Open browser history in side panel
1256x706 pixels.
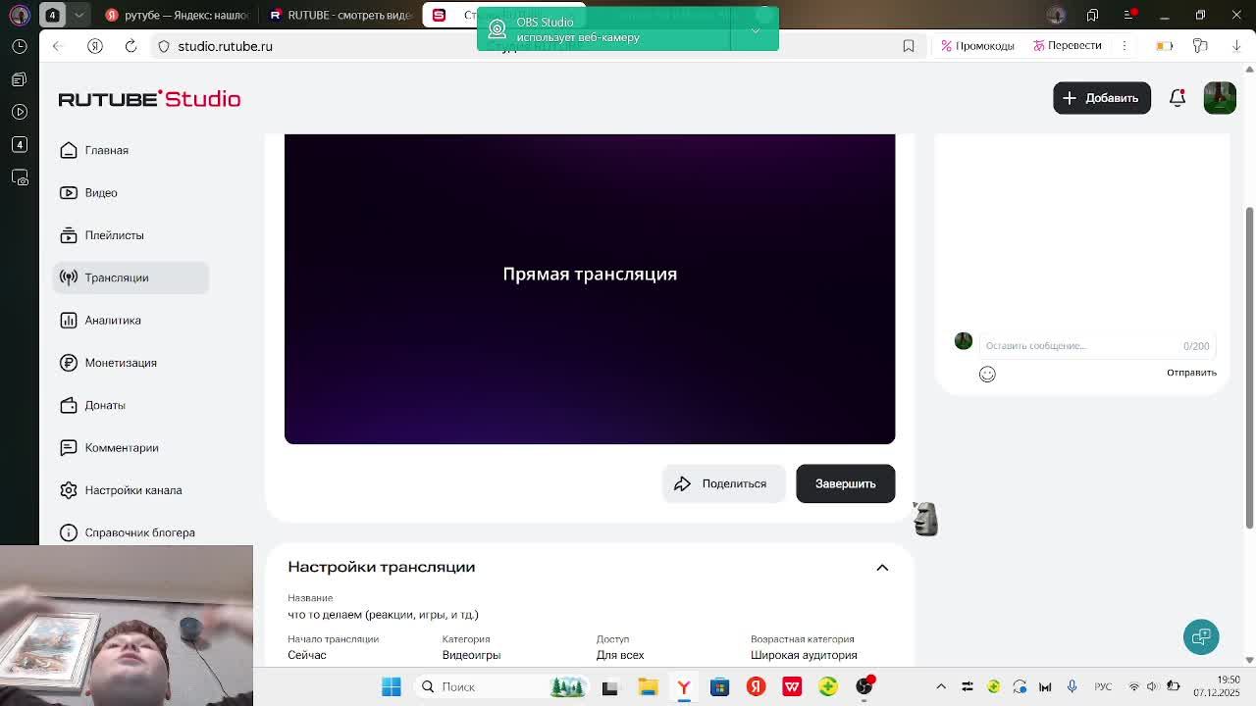(20, 46)
